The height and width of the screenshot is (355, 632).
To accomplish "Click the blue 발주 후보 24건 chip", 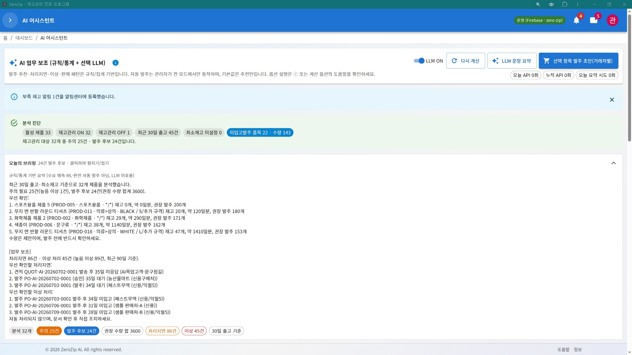I will pos(82,331).
